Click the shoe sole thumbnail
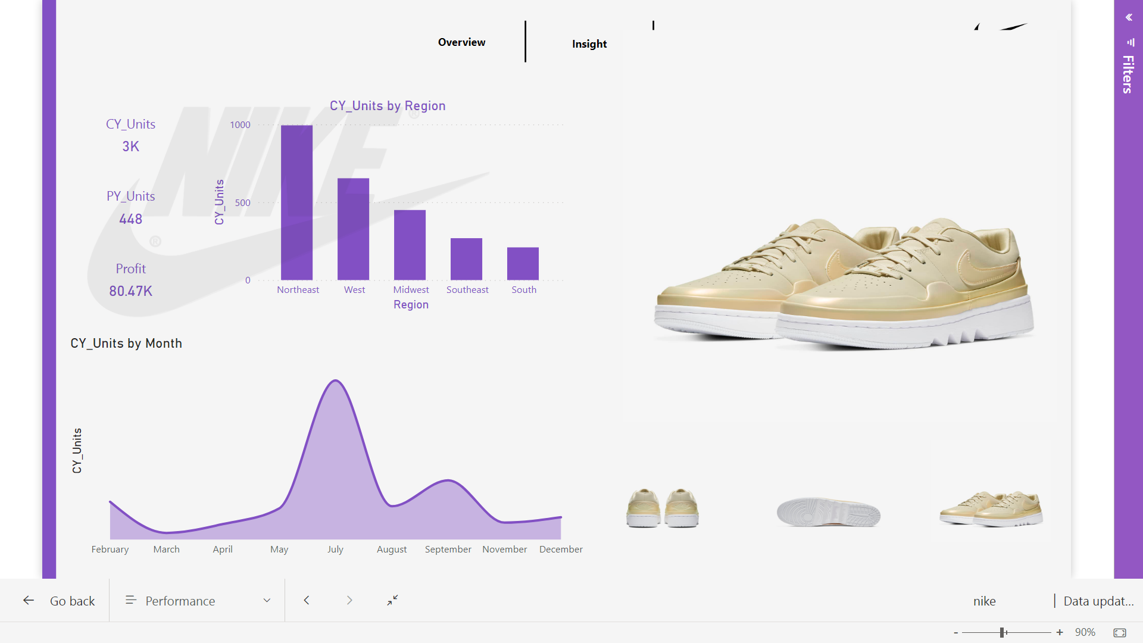The image size is (1143, 643). click(x=828, y=512)
